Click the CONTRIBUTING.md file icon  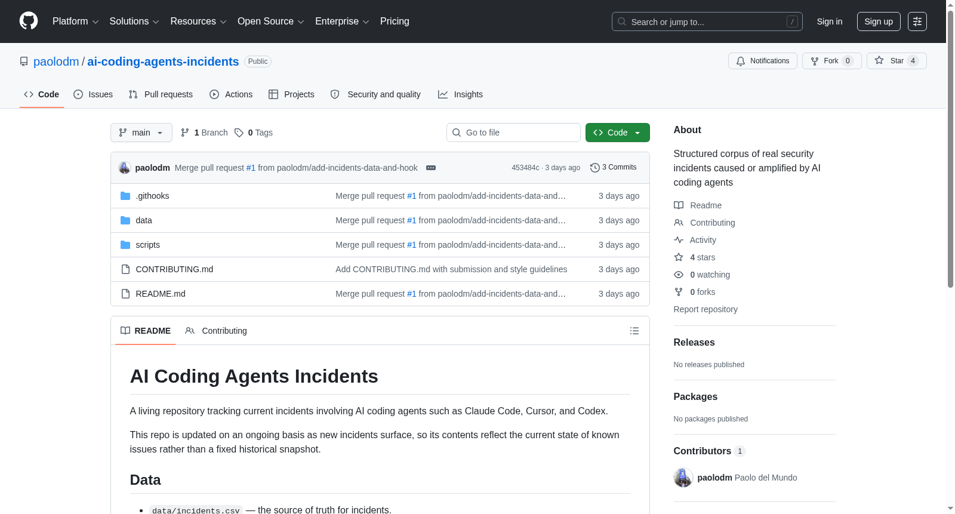(x=125, y=269)
